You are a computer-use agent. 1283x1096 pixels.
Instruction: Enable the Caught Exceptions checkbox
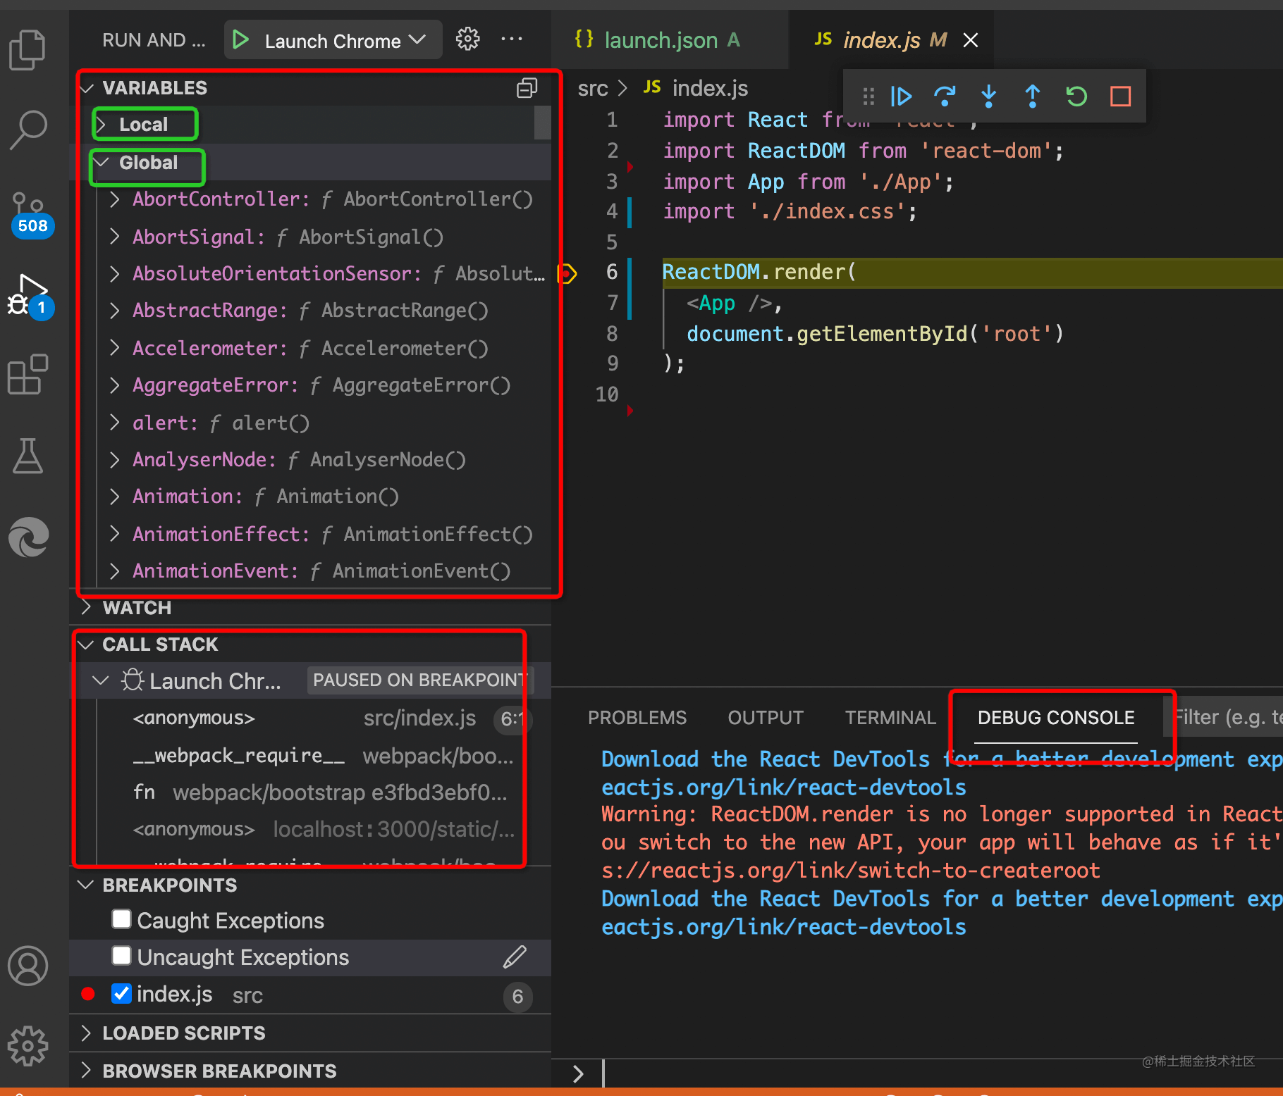(121, 919)
